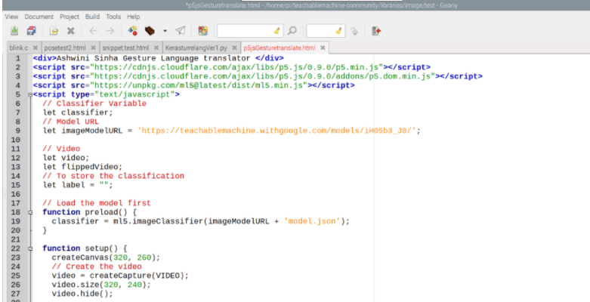The image size is (590, 302).
Task: Open the color chooser tool
Action: 202,31
